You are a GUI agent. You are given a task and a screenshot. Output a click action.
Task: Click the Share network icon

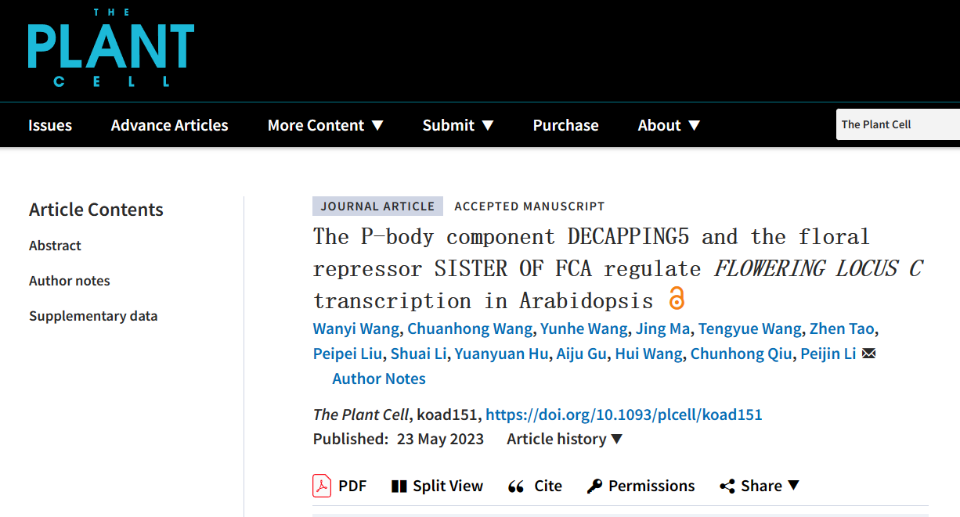tap(727, 486)
